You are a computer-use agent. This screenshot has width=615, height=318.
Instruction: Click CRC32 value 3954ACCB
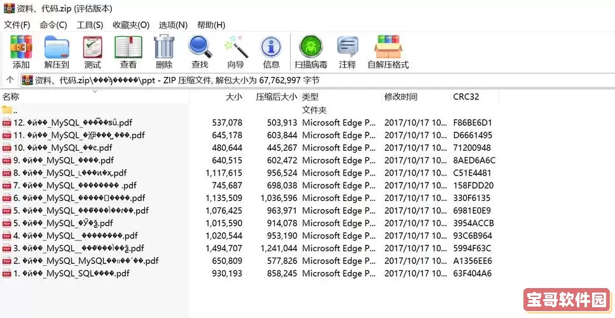(x=473, y=223)
